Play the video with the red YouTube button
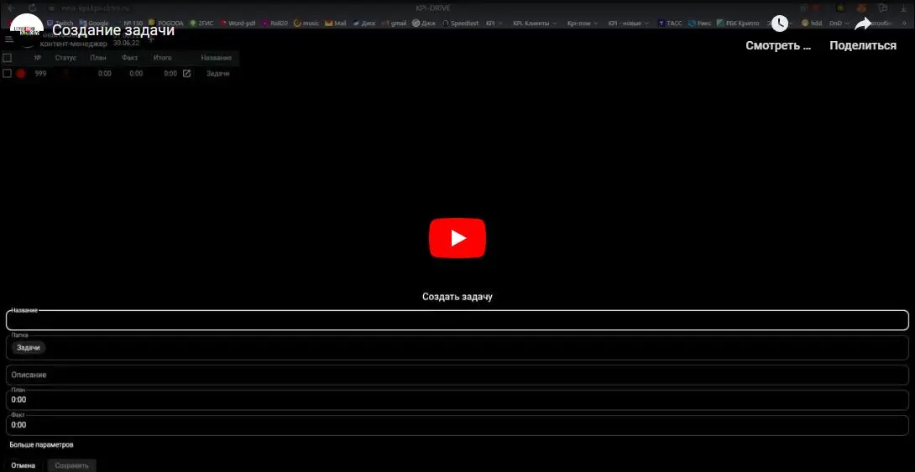The width and height of the screenshot is (915, 472). click(x=457, y=238)
